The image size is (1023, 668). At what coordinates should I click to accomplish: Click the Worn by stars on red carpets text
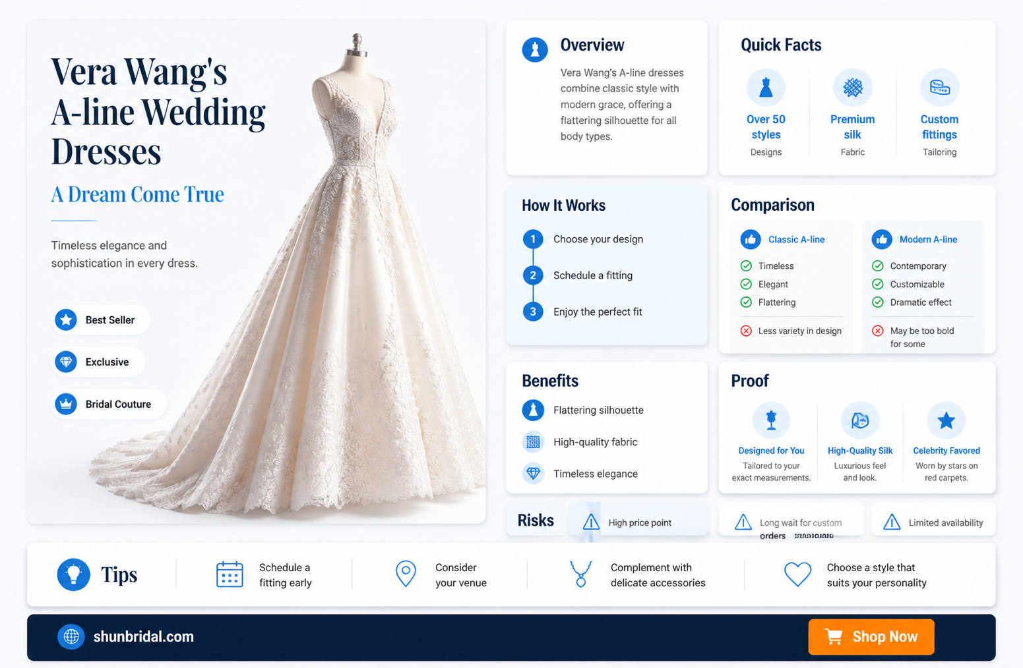tap(946, 472)
